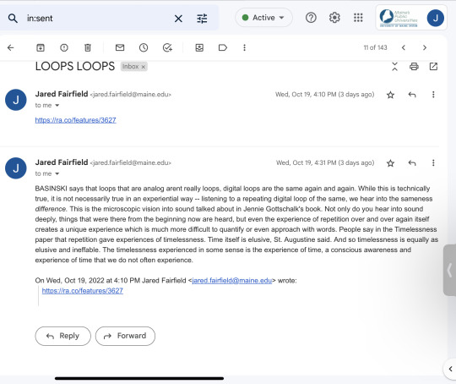Viewport: 456px width, 384px height.
Task: Open More menu on 4:10 PM message
Action: pos(433,95)
